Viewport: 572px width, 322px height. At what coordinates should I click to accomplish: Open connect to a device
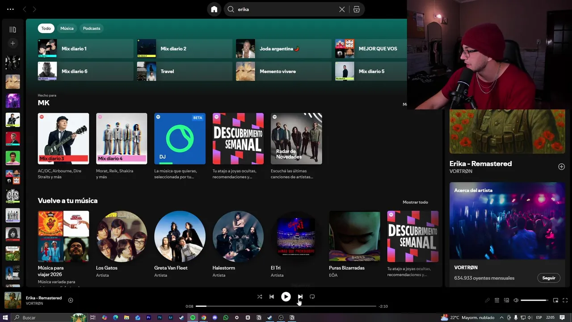click(x=507, y=300)
